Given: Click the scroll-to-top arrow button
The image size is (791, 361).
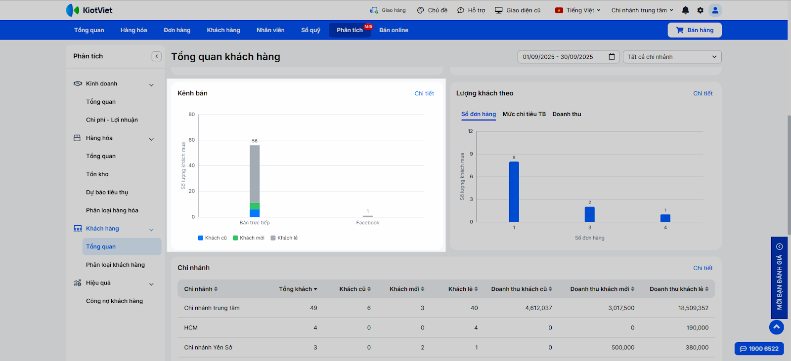Looking at the screenshot, I should [x=776, y=327].
